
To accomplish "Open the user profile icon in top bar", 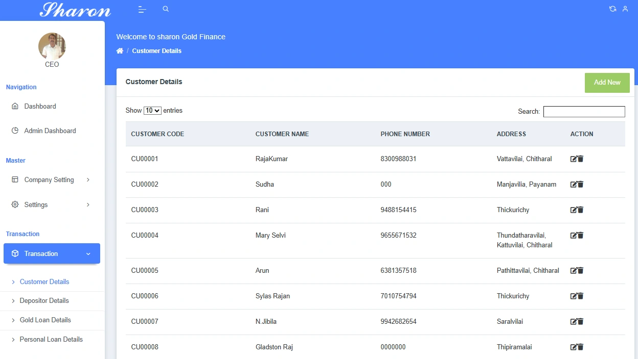I will [625, 9].
